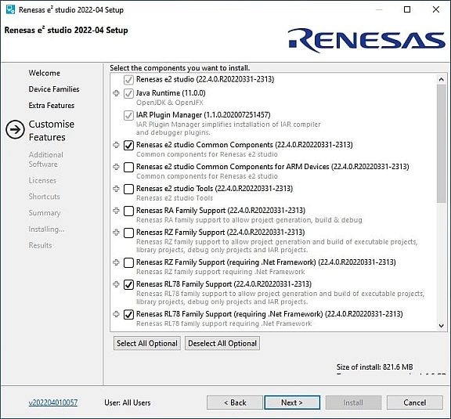
Task: Click the Summary step in sidebar
Action: [45, 213]
